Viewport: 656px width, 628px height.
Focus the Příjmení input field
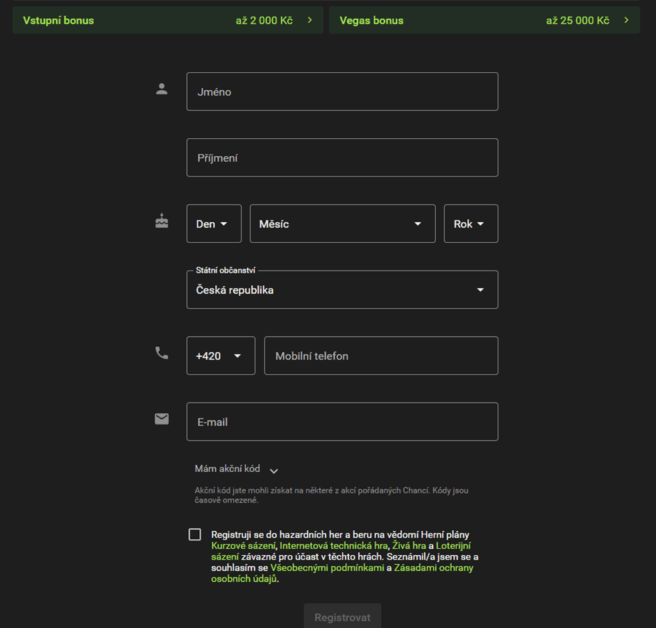(x=342, y=158)
